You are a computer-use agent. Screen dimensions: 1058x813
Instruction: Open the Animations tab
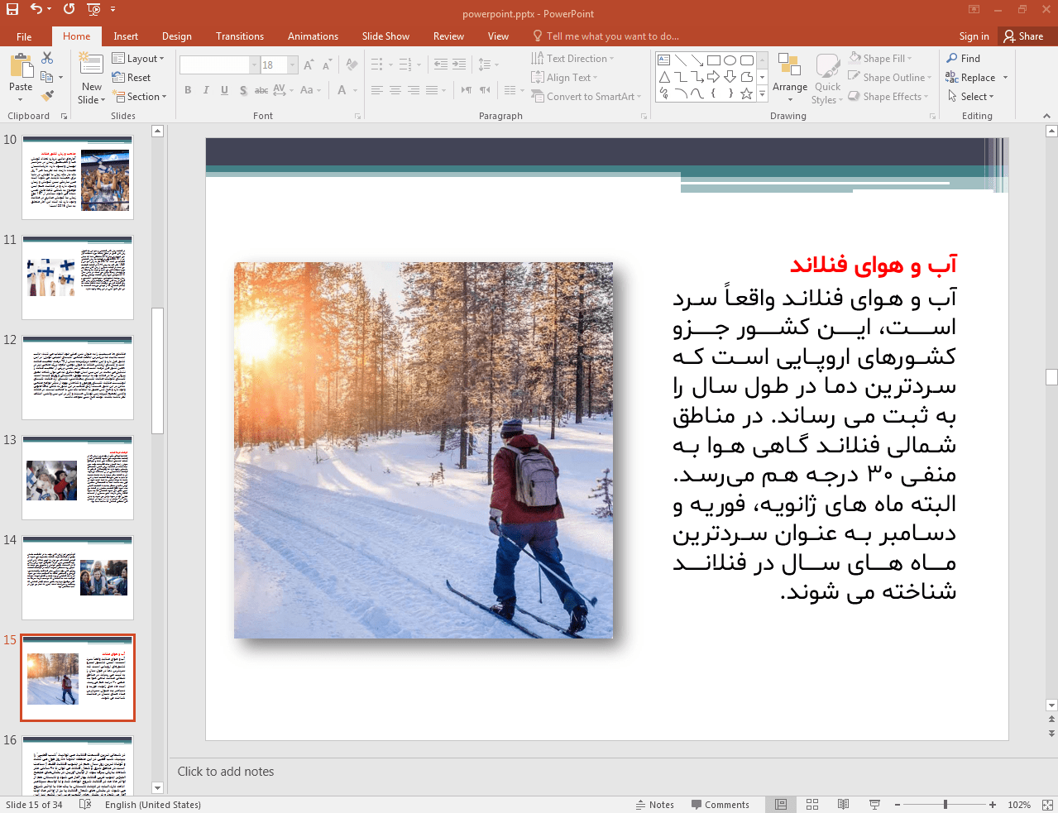click(x=313, y=36)
